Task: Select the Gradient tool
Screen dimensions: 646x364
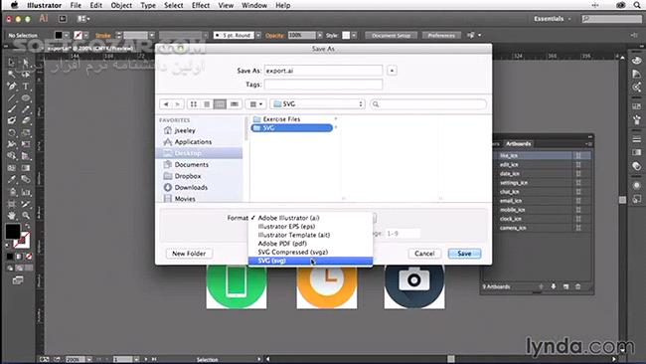Action: 26,168
